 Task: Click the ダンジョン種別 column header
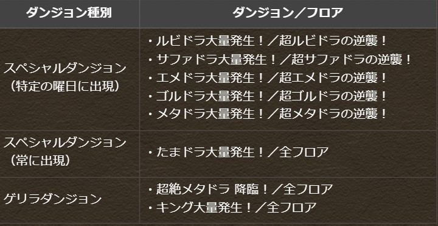pos(69,13)
